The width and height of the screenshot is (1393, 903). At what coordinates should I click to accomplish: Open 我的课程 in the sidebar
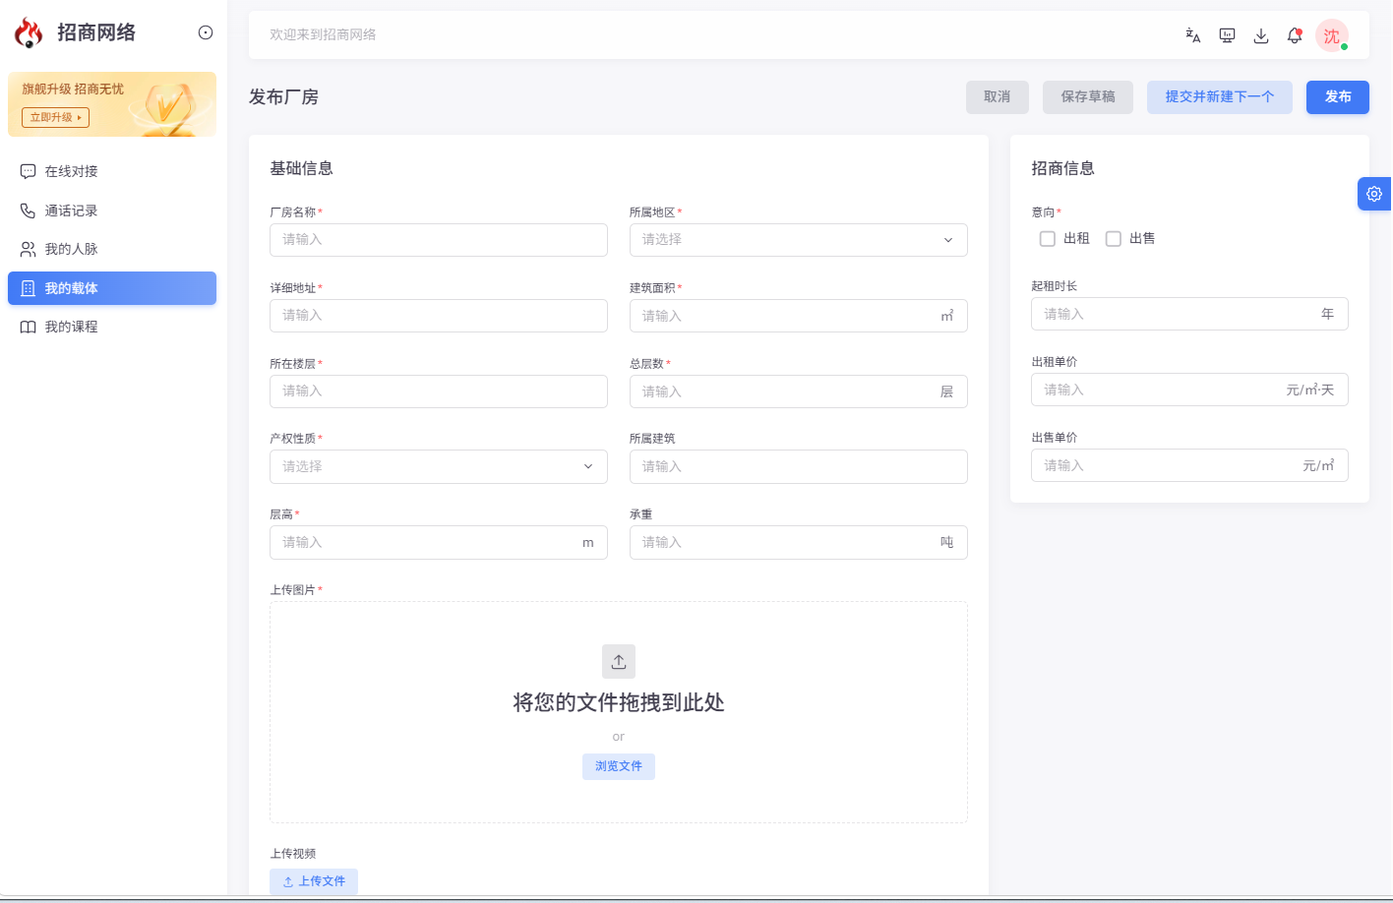pyautogui.click(x=112, y=327)
